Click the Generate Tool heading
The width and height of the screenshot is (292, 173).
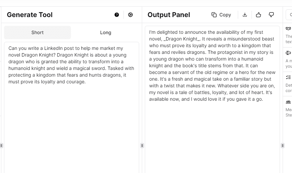point(30,15)
